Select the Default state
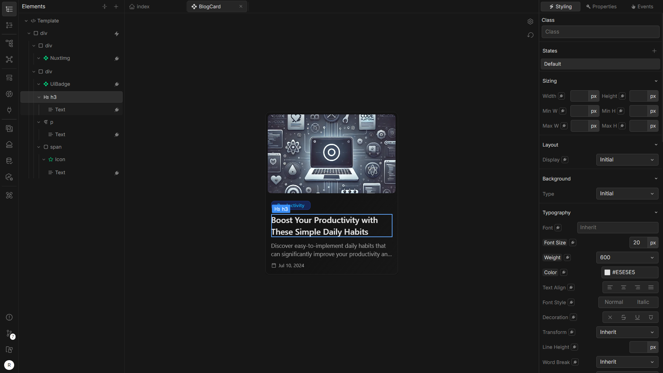The height and width of the screenshot is (373, 663). click(x=600, y=64)
